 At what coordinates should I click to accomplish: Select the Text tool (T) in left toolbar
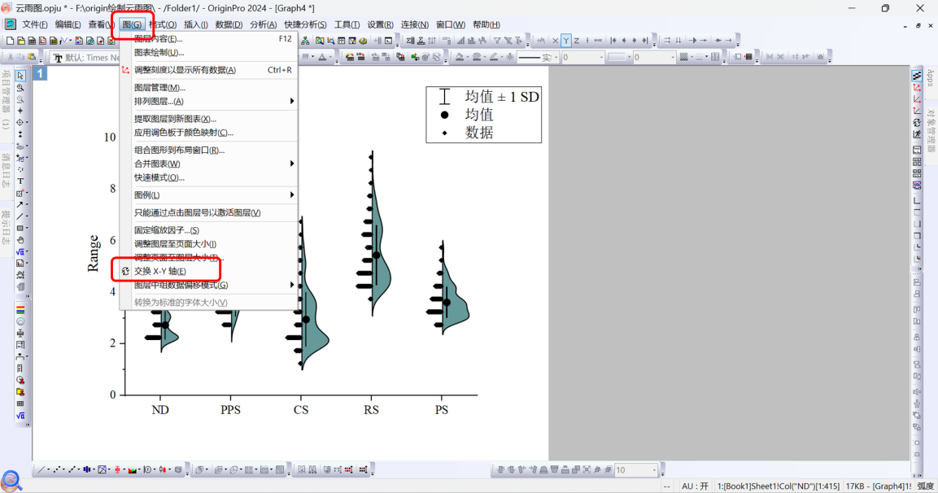[x=20, y=181]
